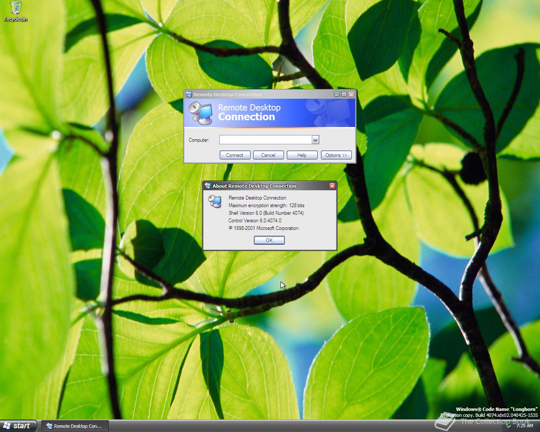Click the computer icon in the Remote Desktop banner
Screen dimensions: 540x432
[x=200, y=113]
